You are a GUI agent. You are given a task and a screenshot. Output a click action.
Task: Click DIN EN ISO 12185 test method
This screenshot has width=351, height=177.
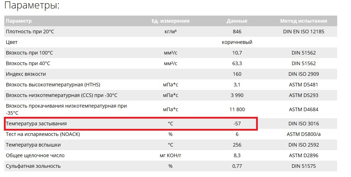(x=304, y=32)
